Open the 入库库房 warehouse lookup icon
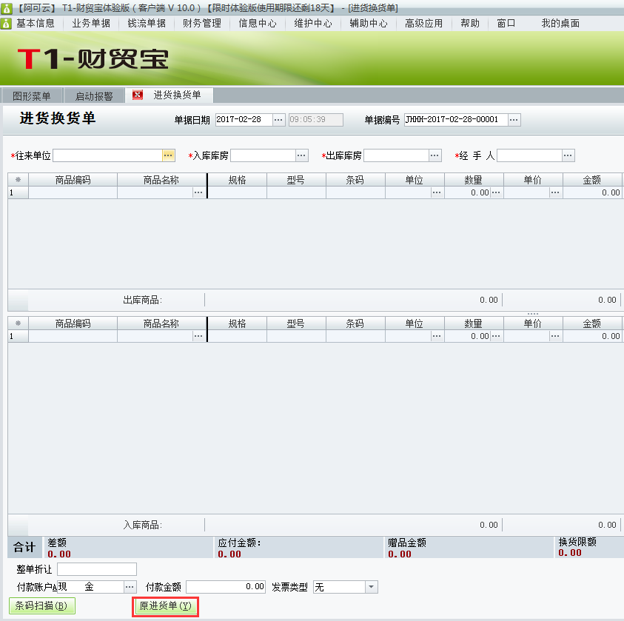 coord(301,155)
